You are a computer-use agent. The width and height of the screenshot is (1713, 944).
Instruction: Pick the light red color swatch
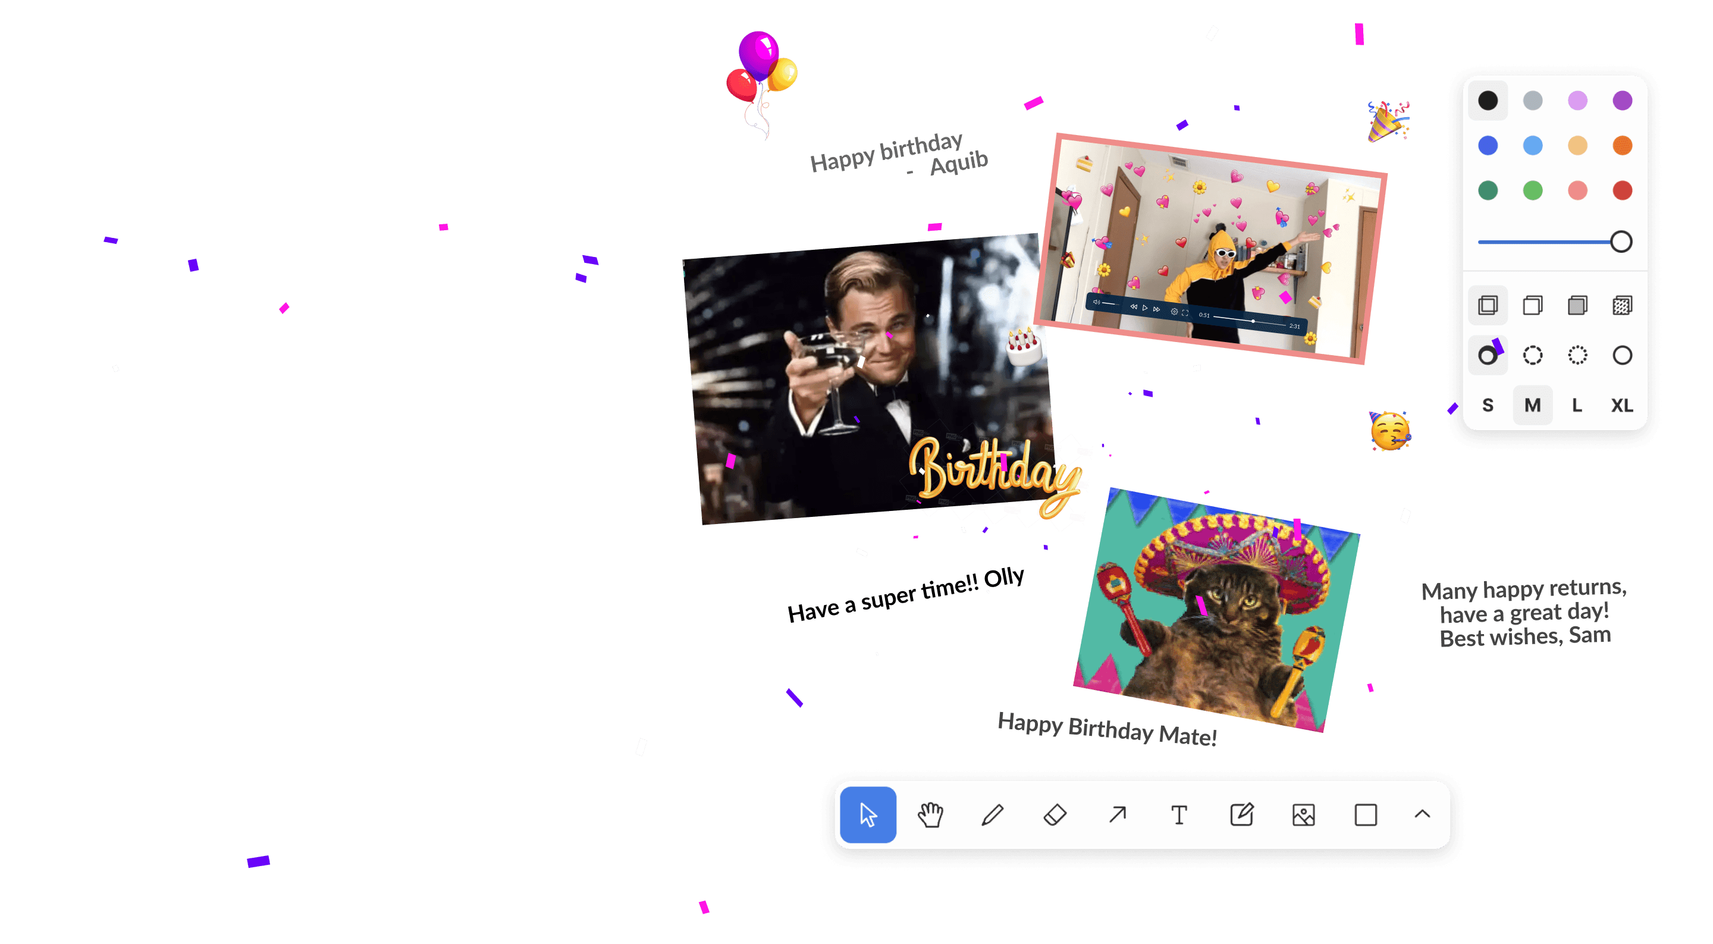[x=1577, y=190]
